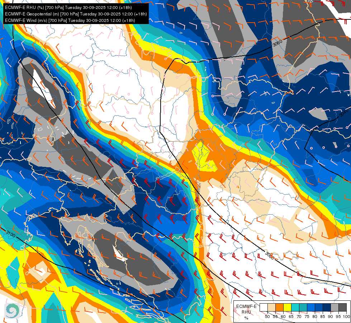Click the navy 85–90% legend swatch

327,307
